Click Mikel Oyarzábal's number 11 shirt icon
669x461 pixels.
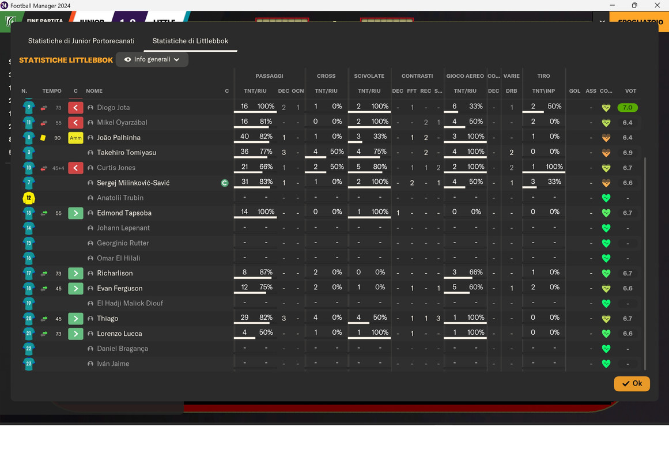pos(29,123)
